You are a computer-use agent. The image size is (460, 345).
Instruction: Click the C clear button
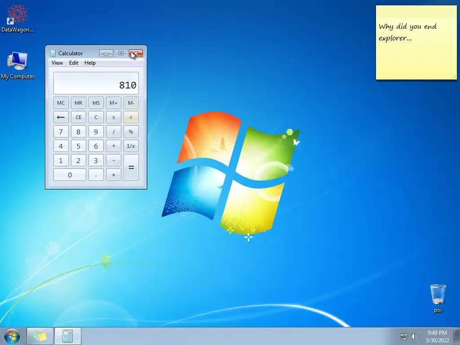(96, 117)
